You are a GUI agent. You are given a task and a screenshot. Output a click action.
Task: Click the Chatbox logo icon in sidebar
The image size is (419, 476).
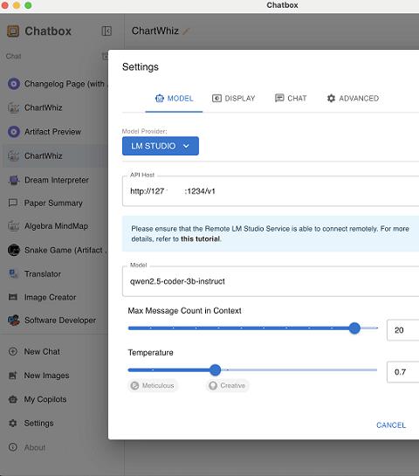coord(13,31)
